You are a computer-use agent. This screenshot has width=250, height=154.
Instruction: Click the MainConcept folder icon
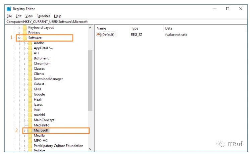30,120
